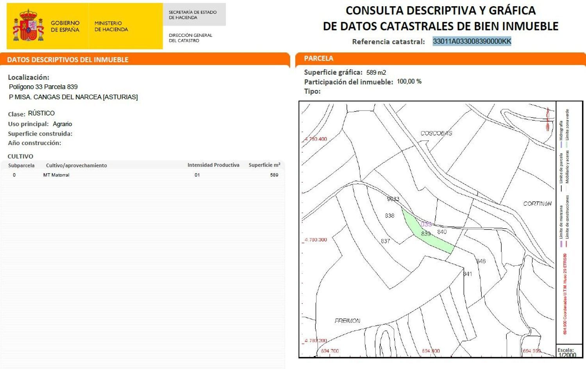Click the Spanish coat of arms emblem
The image size is (586, 369).
(x=28, y=25)
